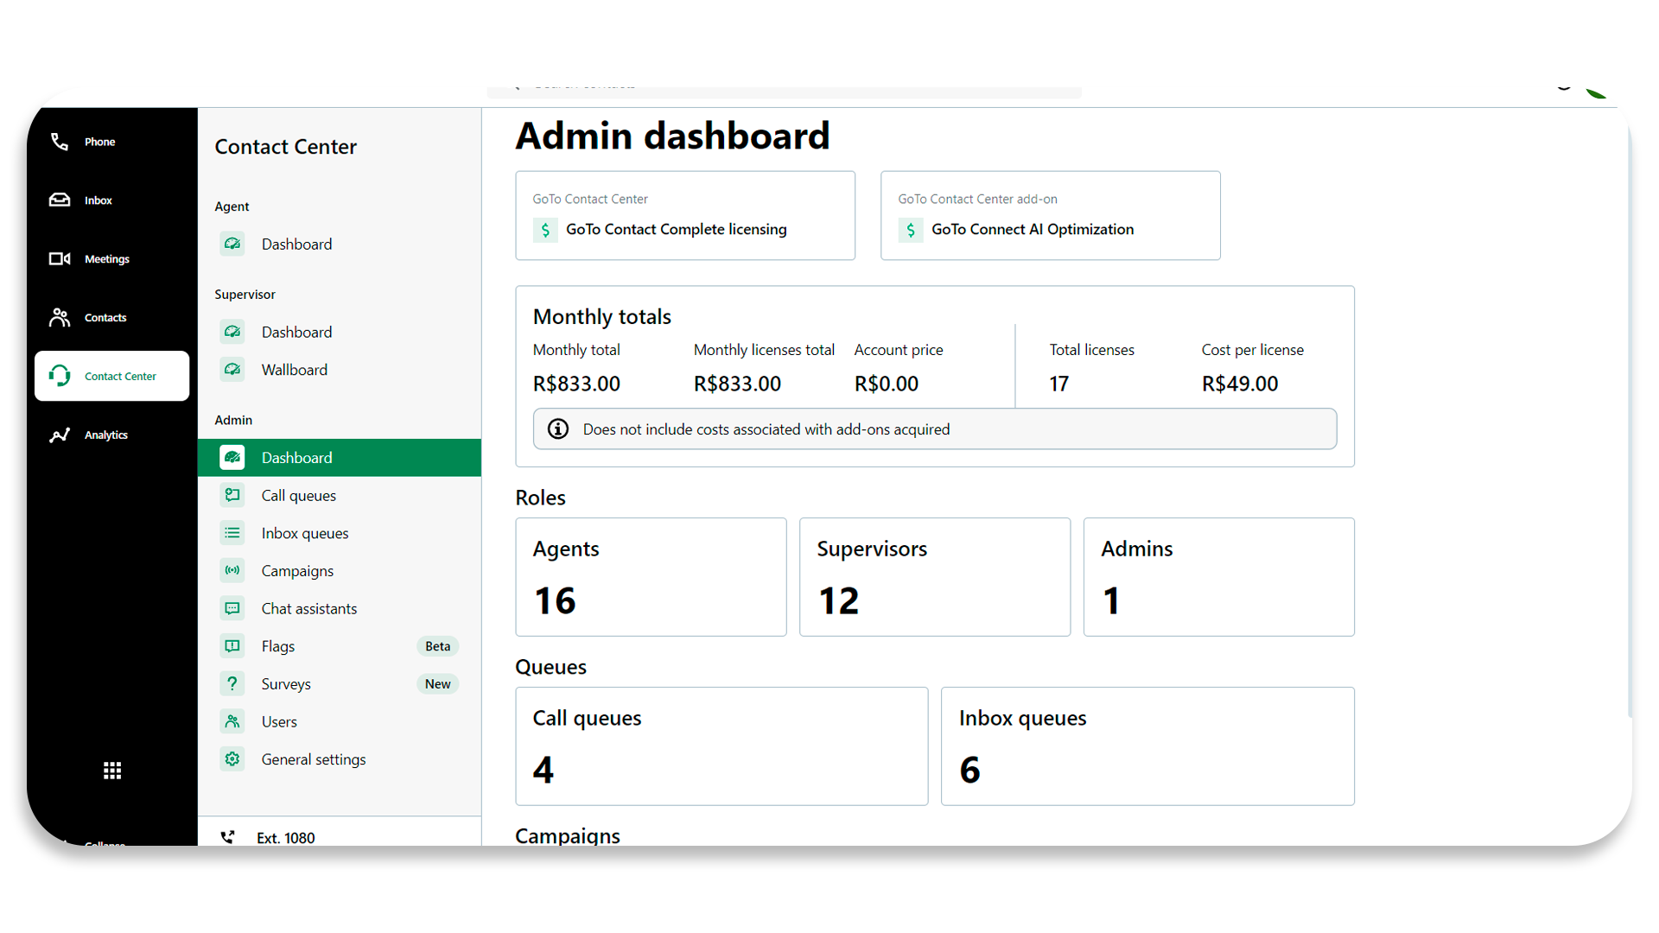This screenshot has height=933, width=1659.
Task: Open the Campaigns admin page
Action: tap(339, 570)
